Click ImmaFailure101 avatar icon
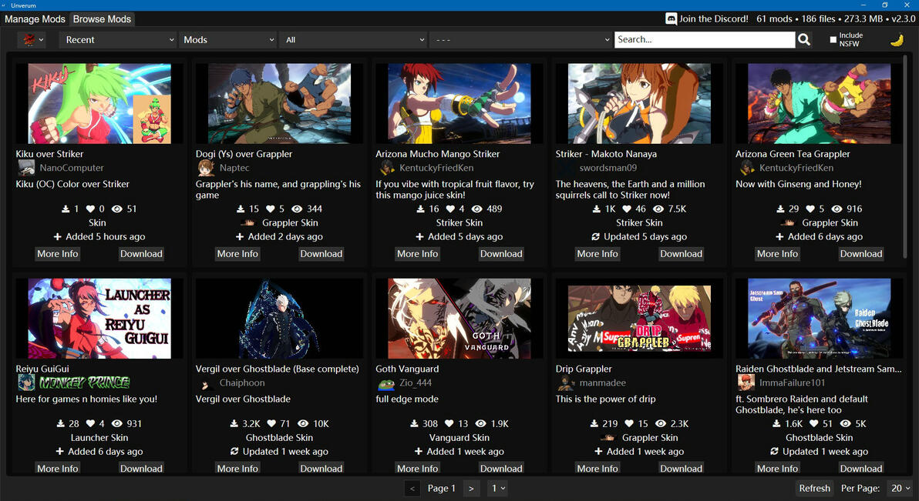 746,382
